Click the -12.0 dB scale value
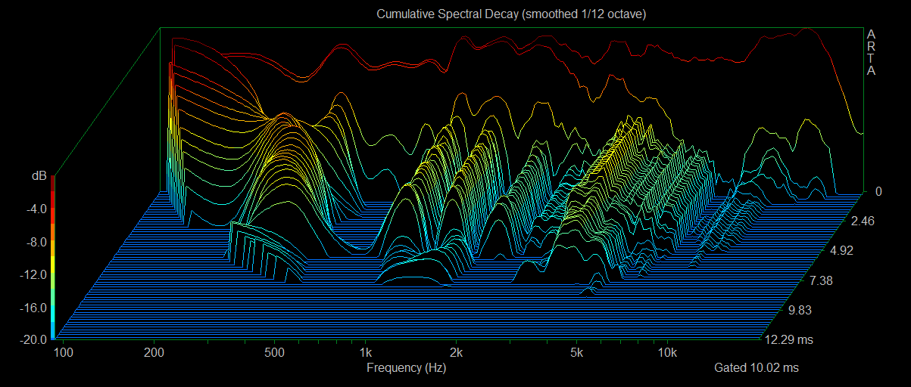 coord(33,274)
